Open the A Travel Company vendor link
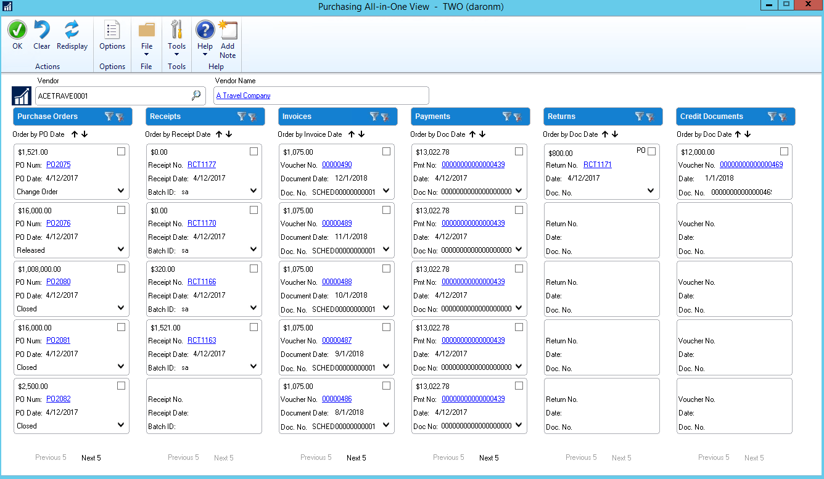The height and width of the screenshot is (479, 824). click(x=242, y=96)
